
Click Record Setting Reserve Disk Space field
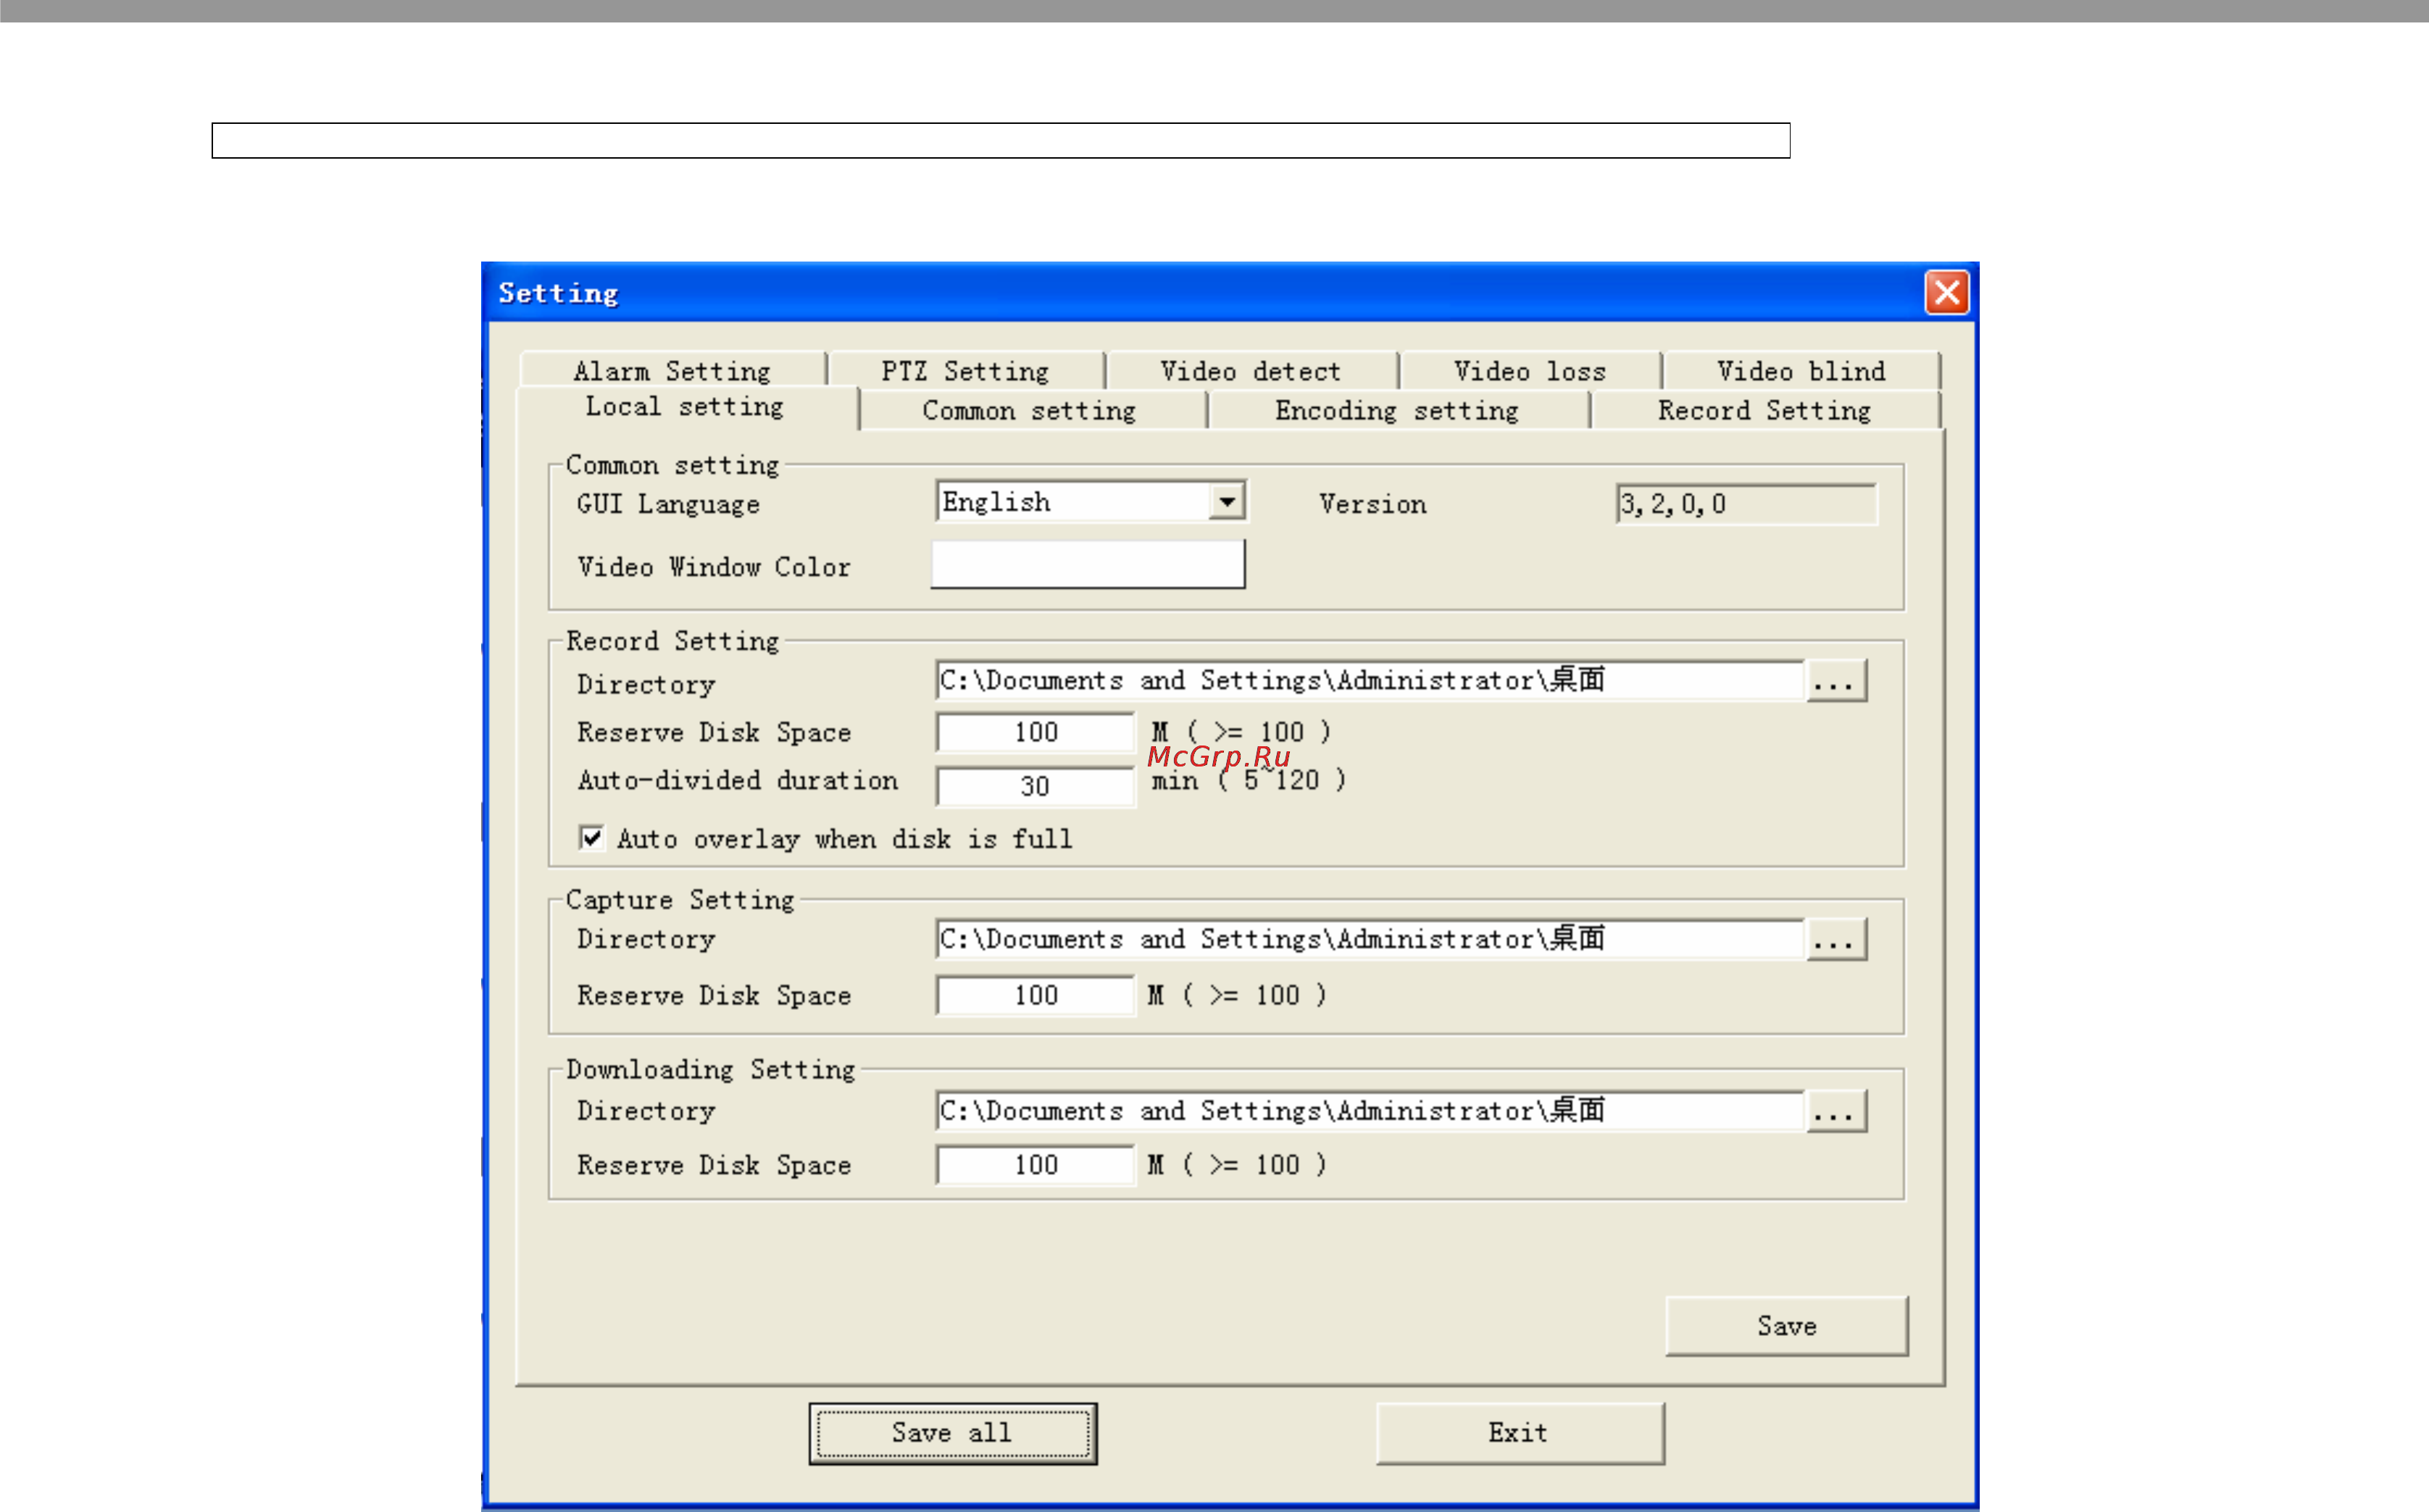pos(1035,733)
